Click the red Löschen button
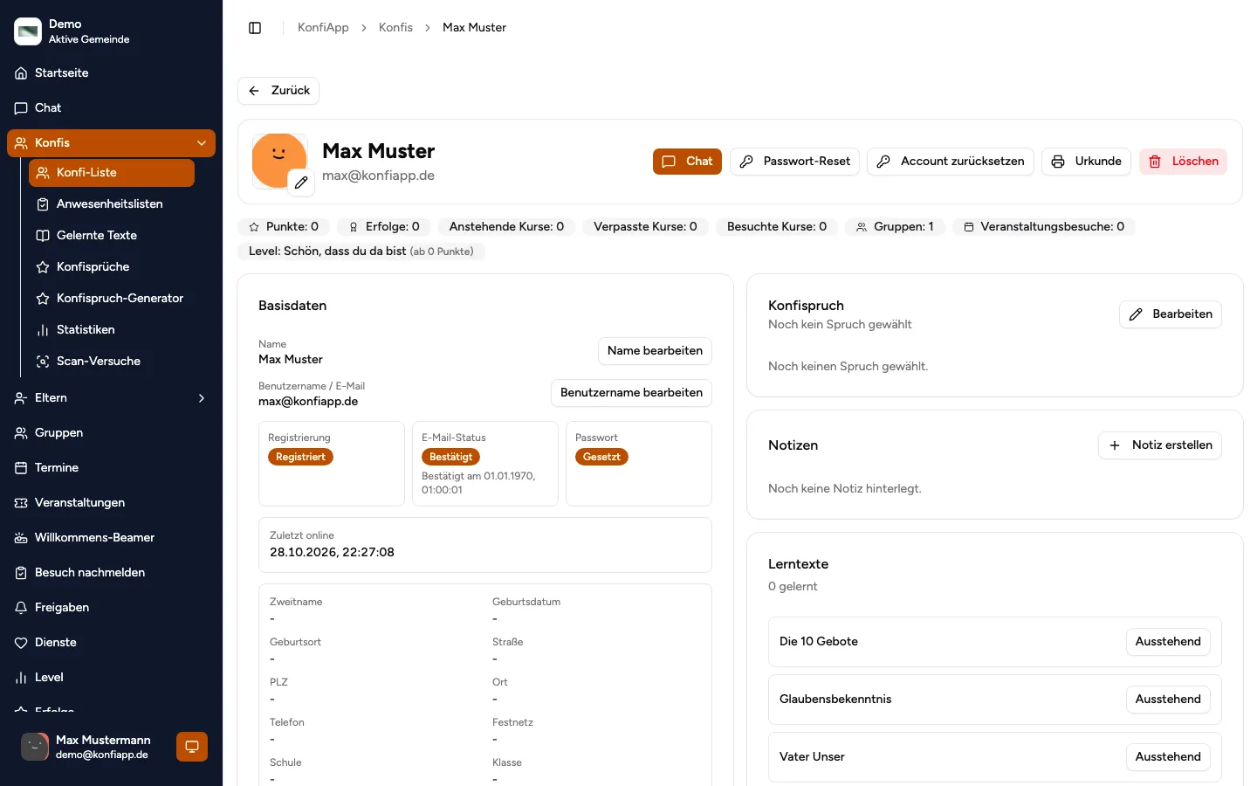The image size is (1257, 786). 1183,162
